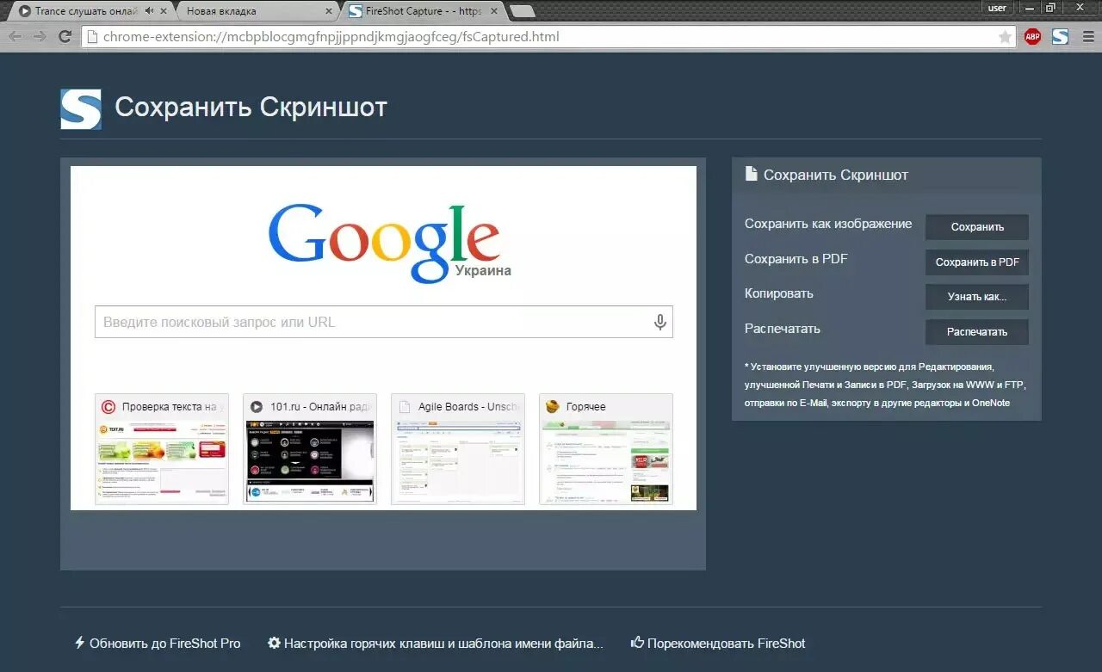Screen dimensions: 1102x672
Task: Click the lightning icon by Обновить до FireShot Pro
Action: tap(79, 643)
